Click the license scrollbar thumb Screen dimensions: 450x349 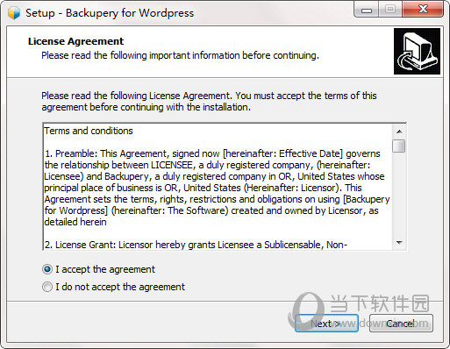(x=399, y=146)
